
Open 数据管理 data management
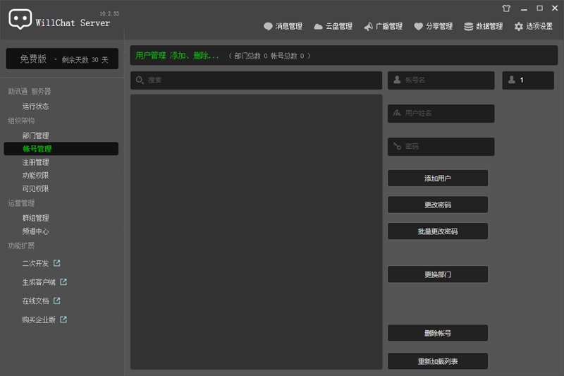tap(483, 26)
